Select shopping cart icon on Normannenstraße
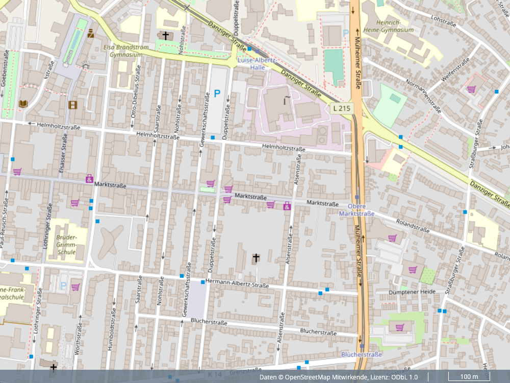Viewport: 510px width, 383px height. point(471,89)
